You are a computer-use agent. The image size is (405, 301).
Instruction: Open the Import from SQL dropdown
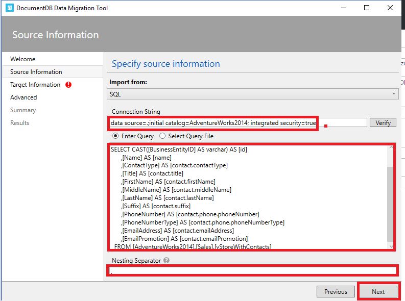[x=253, y=94]
